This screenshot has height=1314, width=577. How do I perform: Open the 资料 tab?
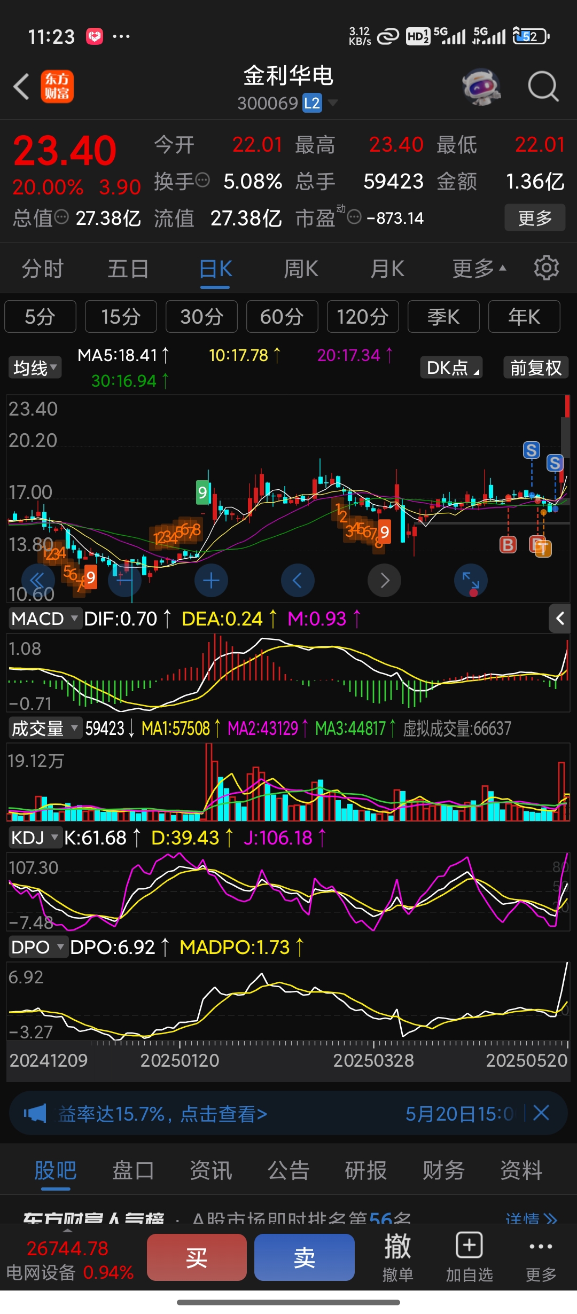coord(521,1170)
